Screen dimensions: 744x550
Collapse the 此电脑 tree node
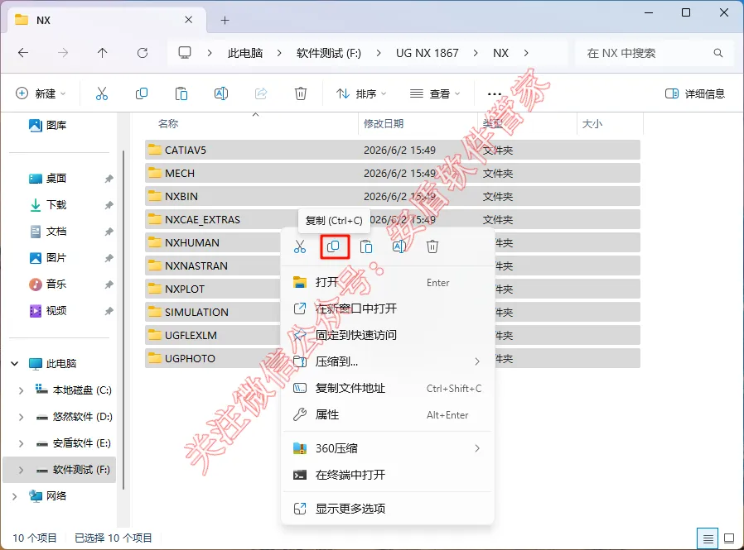[x=15, y=363]
